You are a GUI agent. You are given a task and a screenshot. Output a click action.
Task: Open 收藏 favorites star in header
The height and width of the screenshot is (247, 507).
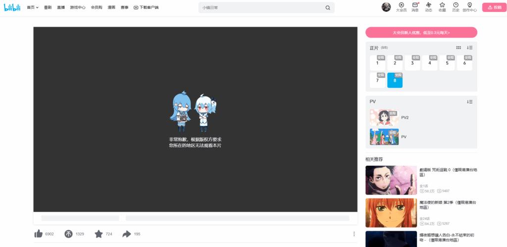(442, 7)
